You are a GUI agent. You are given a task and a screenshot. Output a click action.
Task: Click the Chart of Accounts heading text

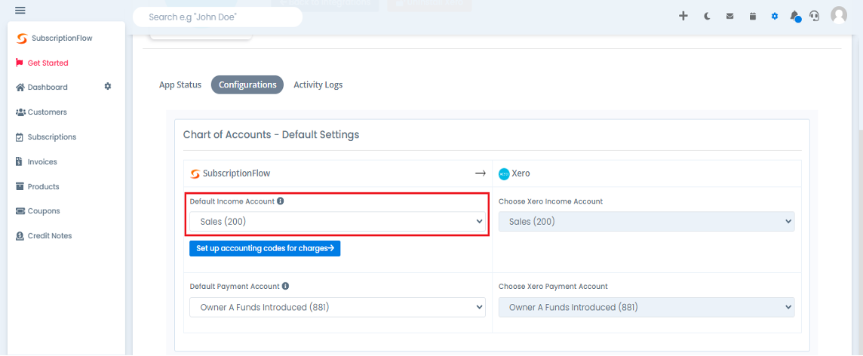(x=271, y=134)
